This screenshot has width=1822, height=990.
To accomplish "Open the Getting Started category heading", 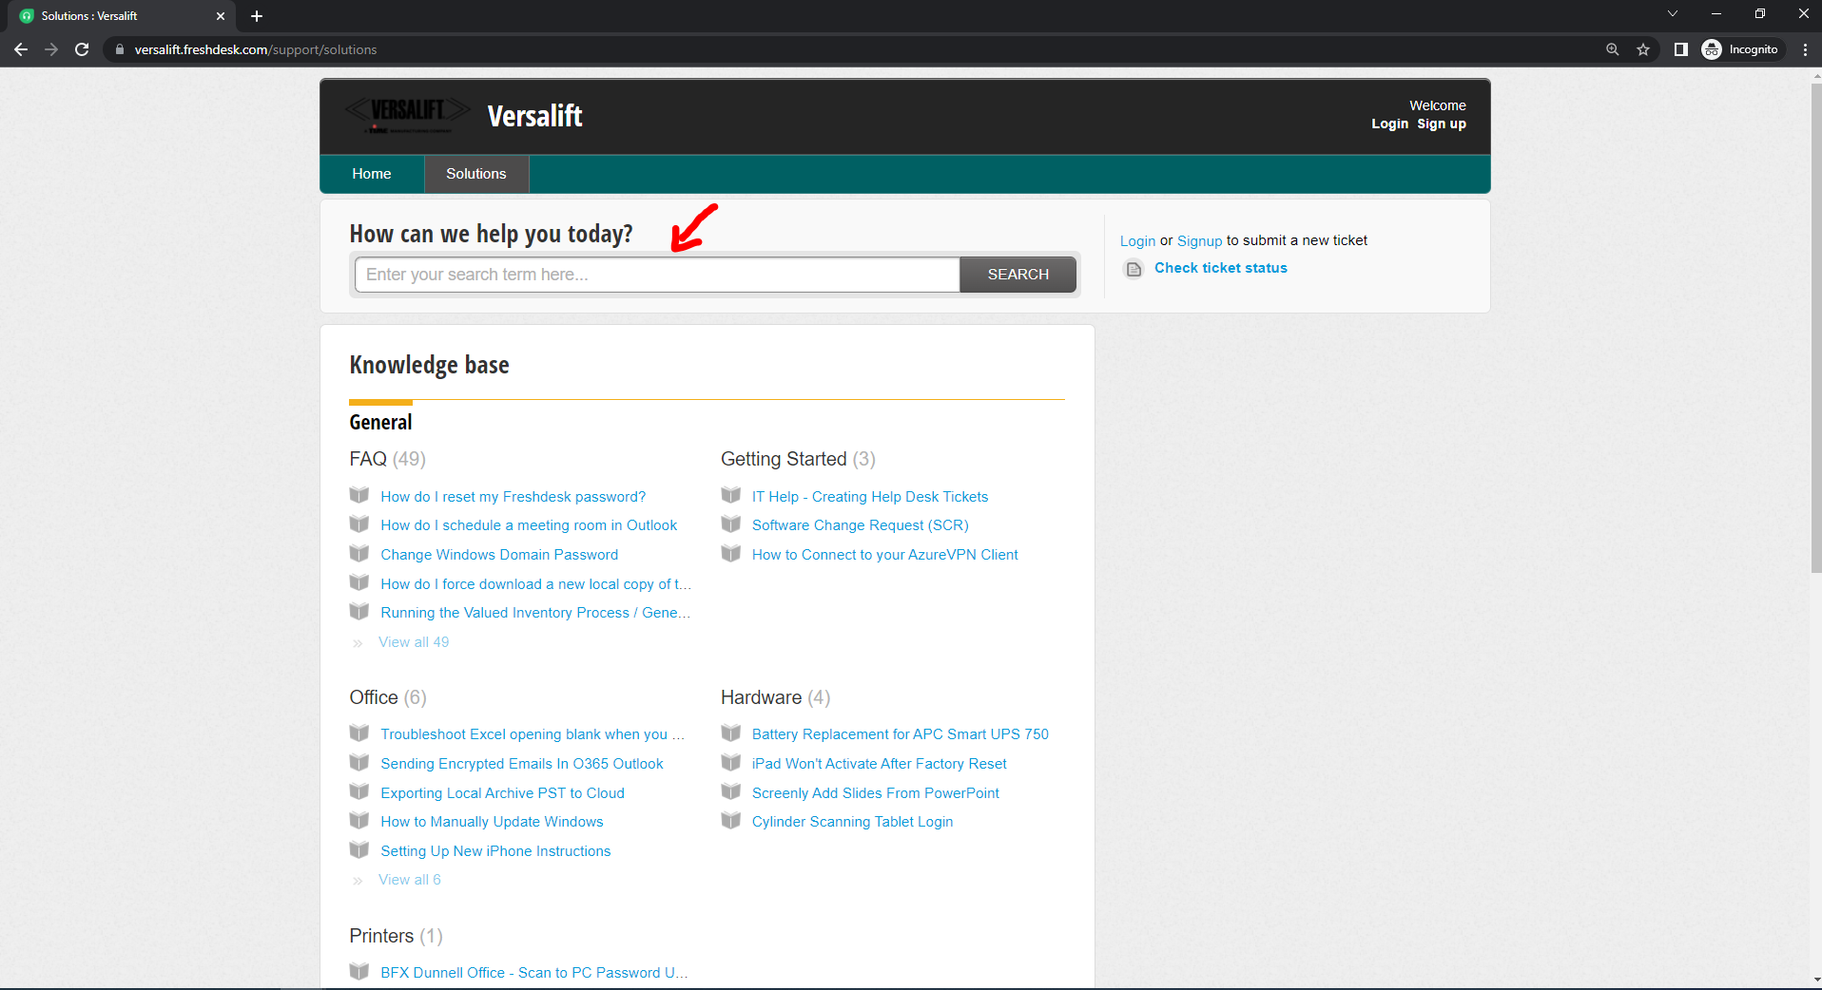I will [x=784, y=459].
